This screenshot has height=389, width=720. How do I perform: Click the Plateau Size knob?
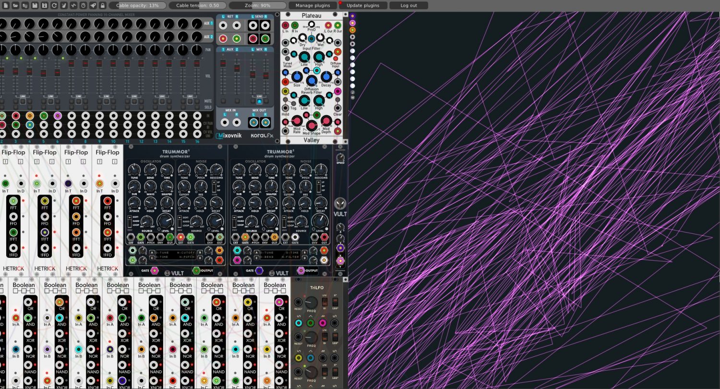pos(297,76)
